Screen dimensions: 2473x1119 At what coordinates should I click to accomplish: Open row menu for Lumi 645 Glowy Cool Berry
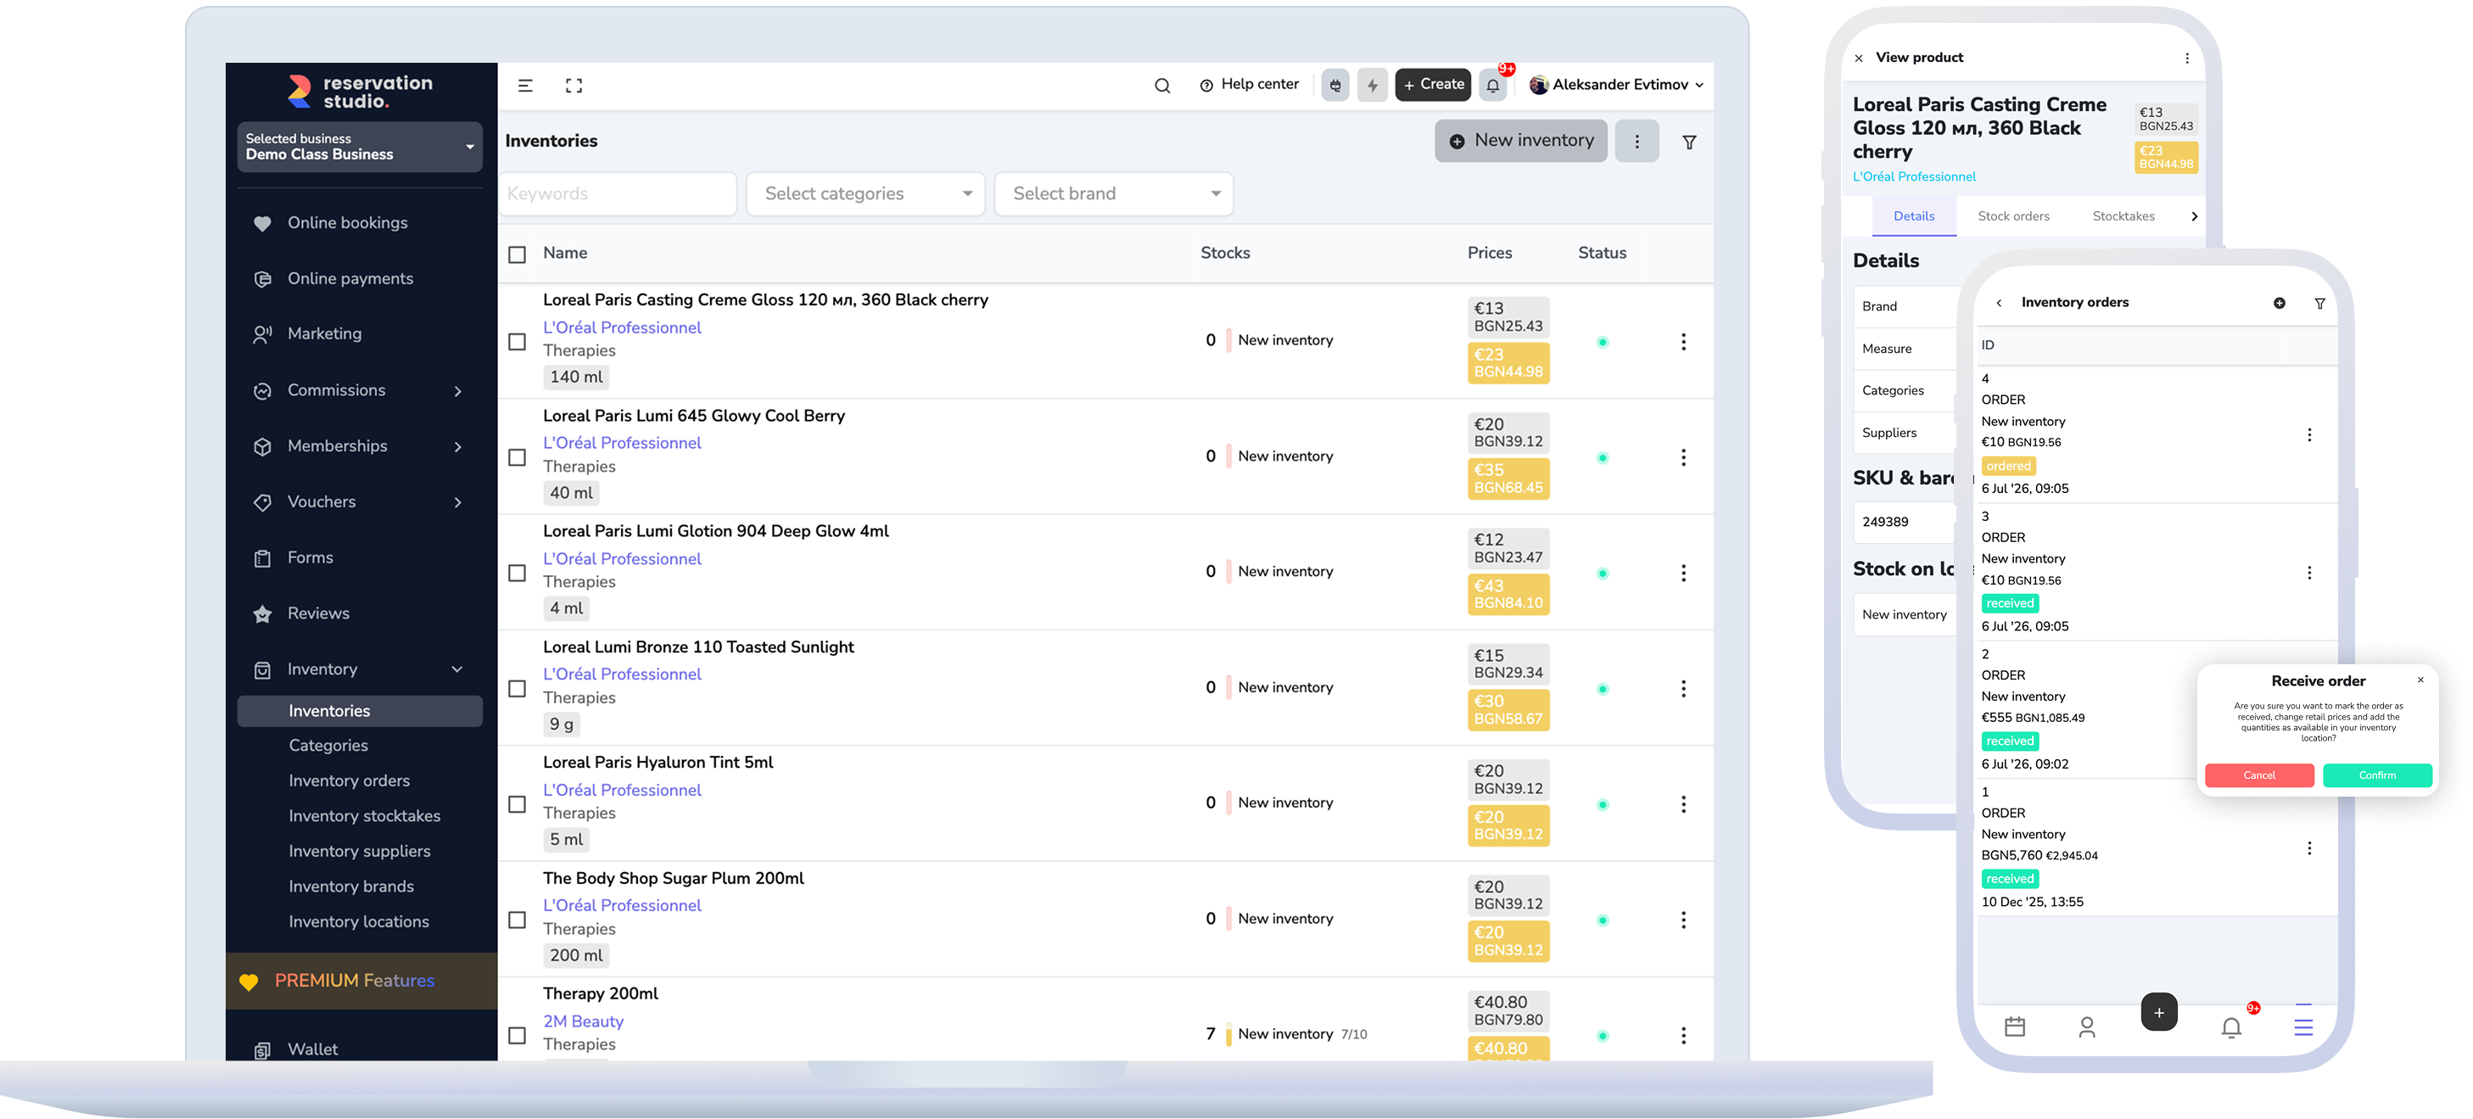coord(1683,458)
